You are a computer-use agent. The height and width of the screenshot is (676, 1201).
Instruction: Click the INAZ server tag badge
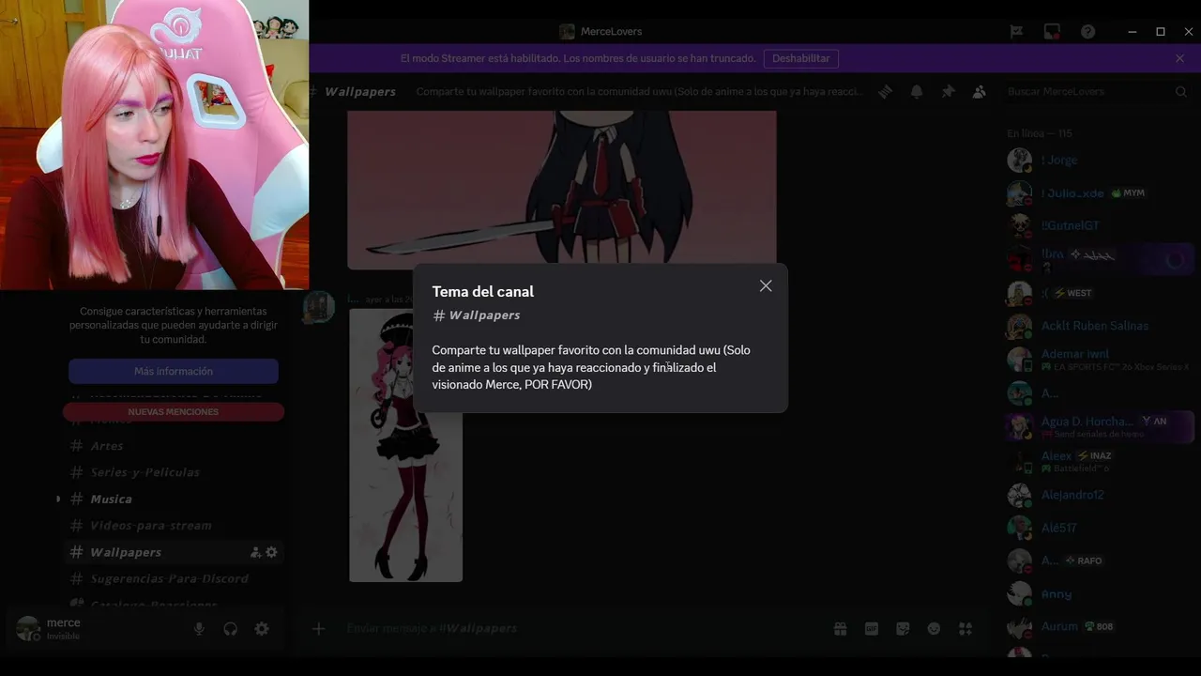(1094, 455)
